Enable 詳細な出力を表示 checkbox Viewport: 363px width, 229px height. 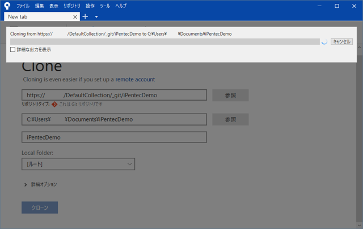click(x=12, y=50)
